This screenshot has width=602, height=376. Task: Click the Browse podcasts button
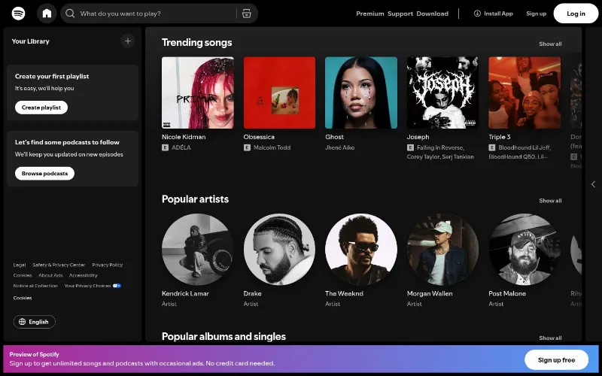[x=44, y=174]
